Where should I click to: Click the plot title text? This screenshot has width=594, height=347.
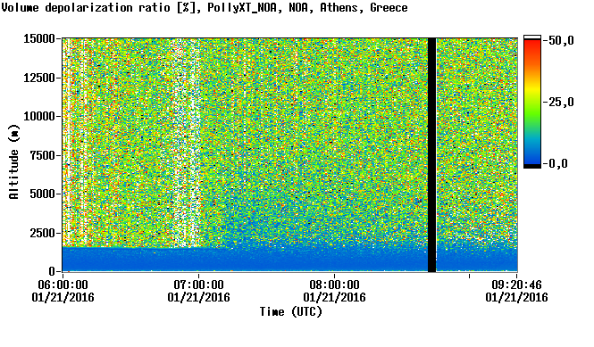[x=205, y=7]
